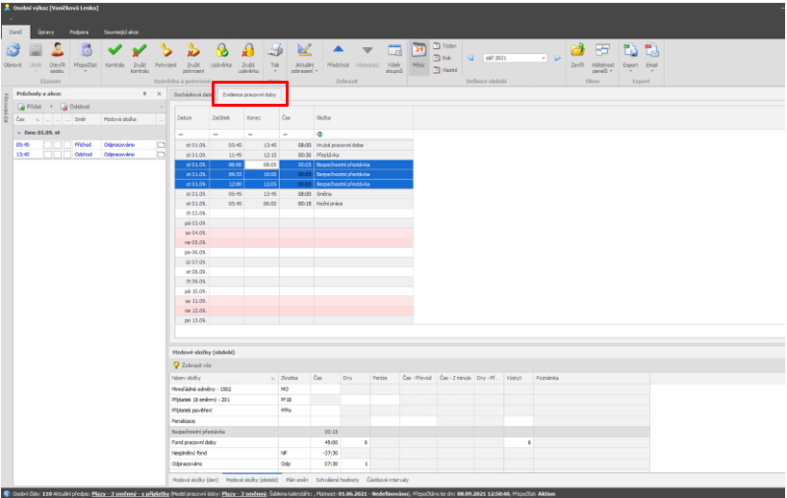787x498 pixels.
Task: Switch period to Vlastní
Action: [x=444, y=70]
